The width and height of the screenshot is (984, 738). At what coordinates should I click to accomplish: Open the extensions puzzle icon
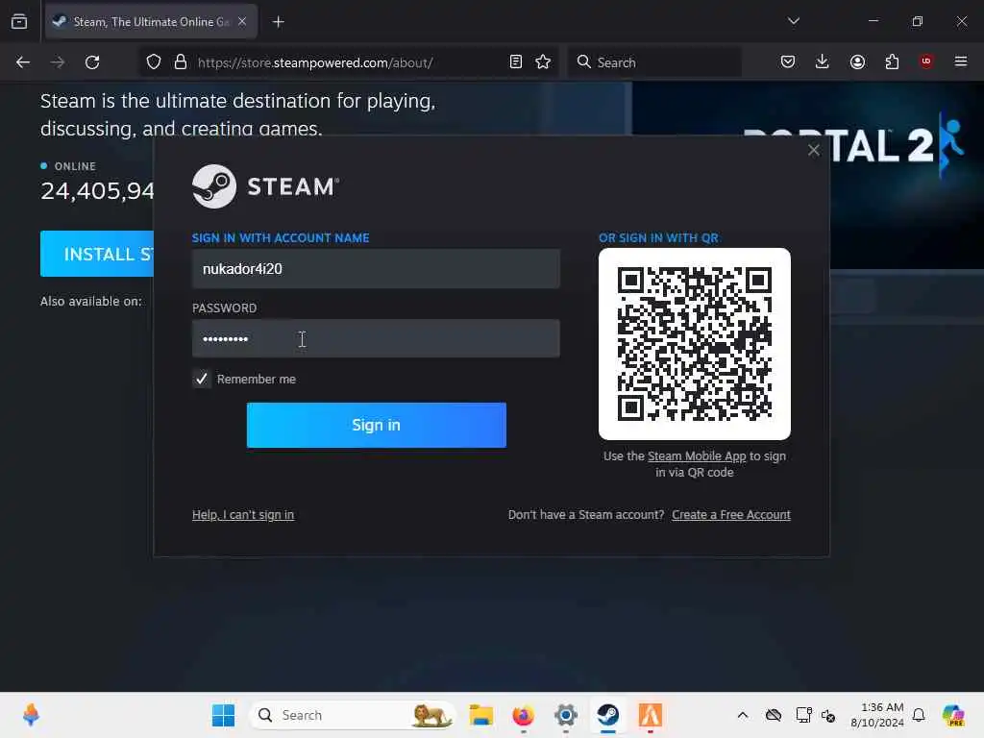(892, 61)
